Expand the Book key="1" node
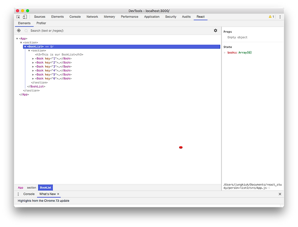Image resolution: width=298 pixels, height=227 pixels. 33,59
